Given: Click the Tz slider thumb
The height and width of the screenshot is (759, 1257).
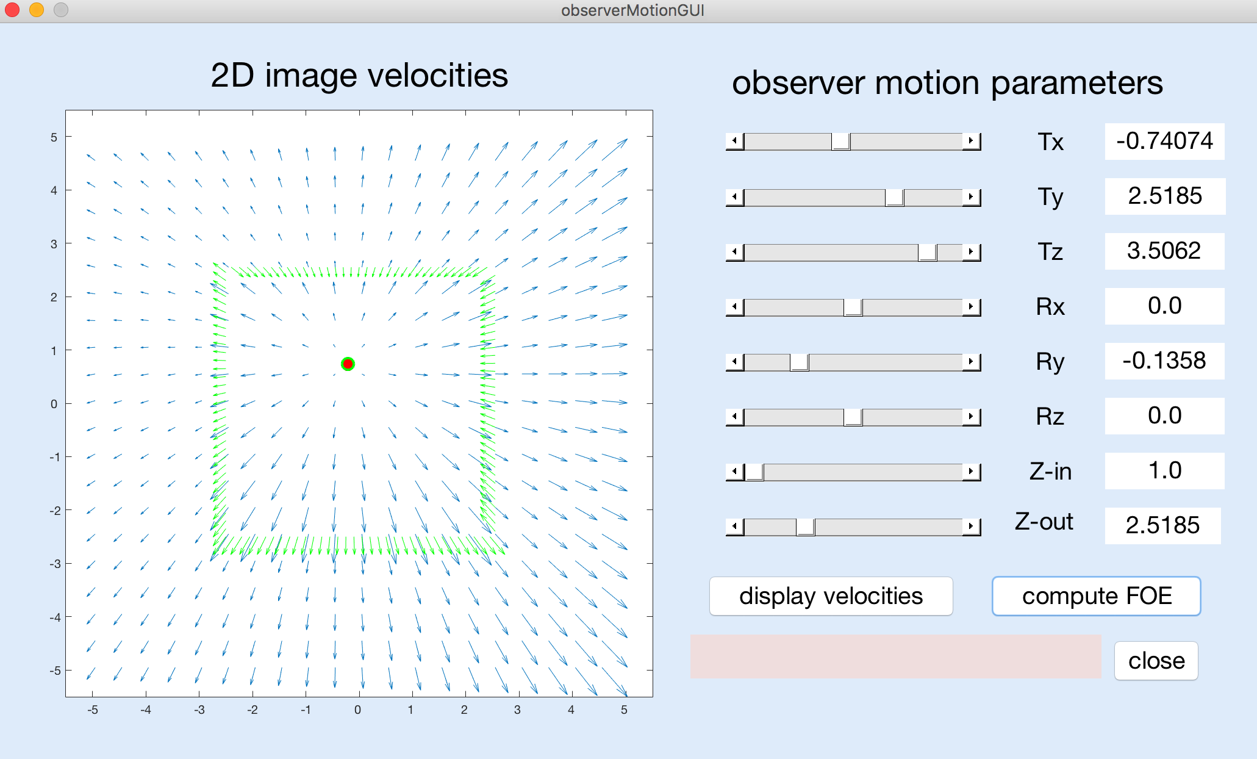Looking at the screenshot, I should coord(927,251).
